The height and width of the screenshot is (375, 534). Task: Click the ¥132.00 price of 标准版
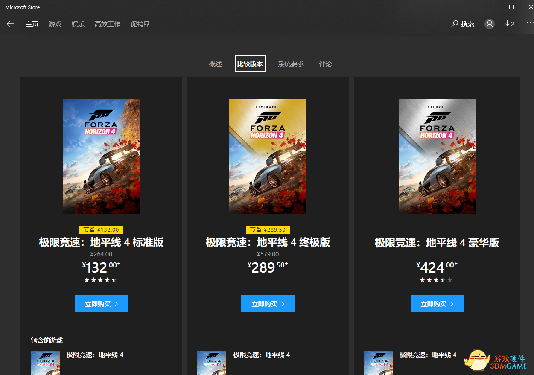101,267
